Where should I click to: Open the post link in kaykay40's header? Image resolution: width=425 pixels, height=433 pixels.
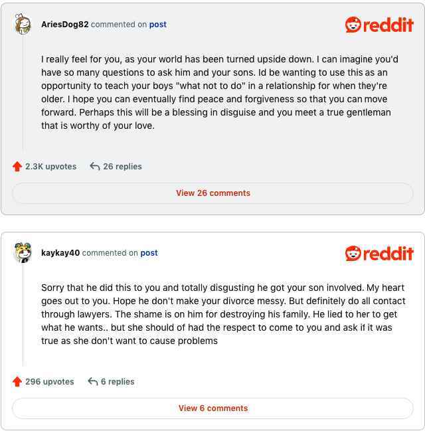coord(149,253)
